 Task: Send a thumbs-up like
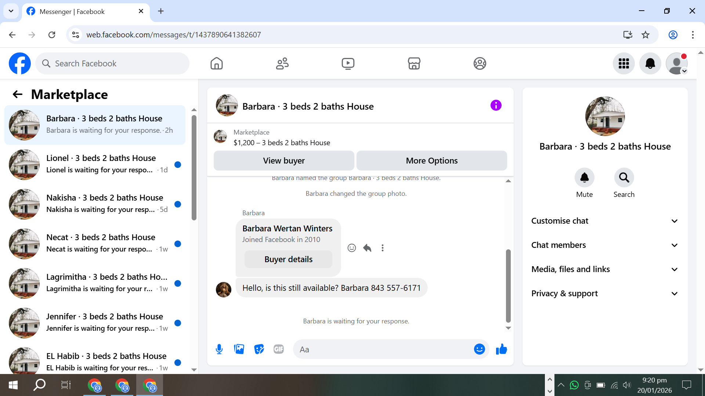(501, 349)
